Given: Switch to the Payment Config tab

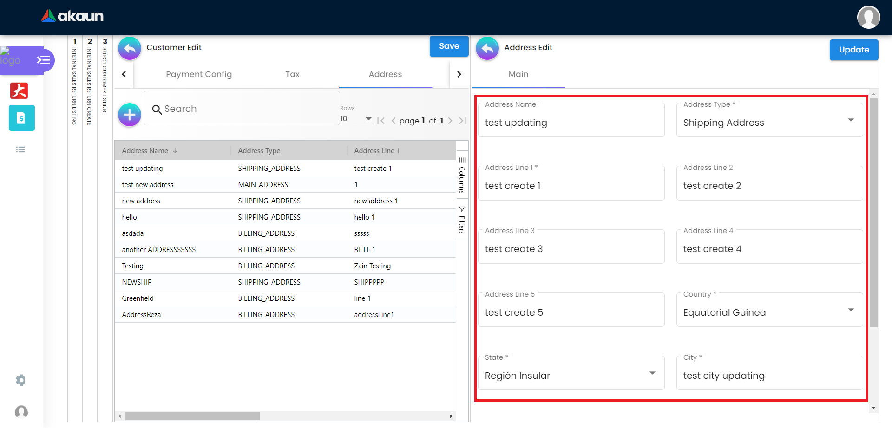Looking at the screenshot, I should (x=199, y=74).
